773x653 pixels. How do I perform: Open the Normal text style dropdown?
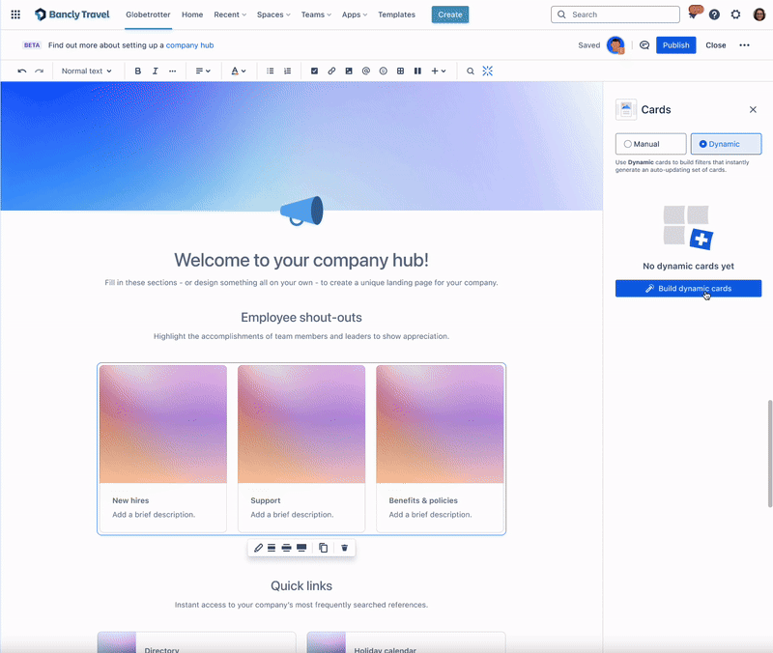(x=86, y=71)
